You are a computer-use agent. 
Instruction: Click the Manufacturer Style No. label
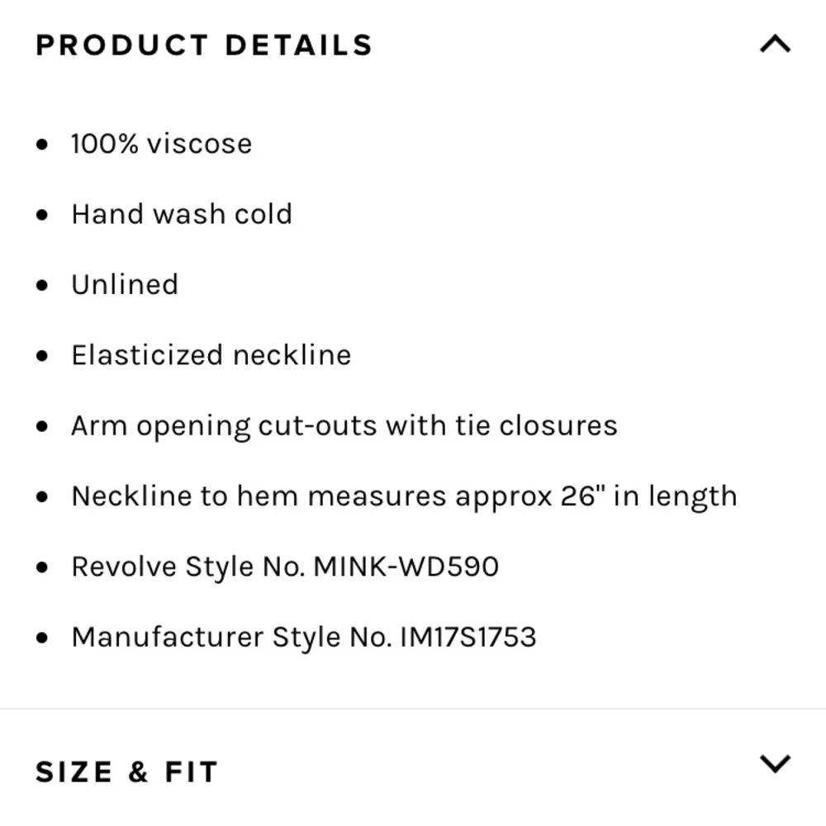231,638
